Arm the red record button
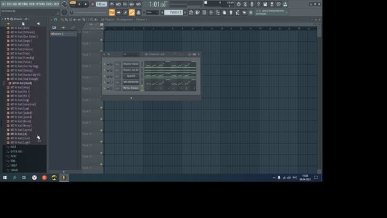This screenshot has width=387, height=218. coord(93,4)
